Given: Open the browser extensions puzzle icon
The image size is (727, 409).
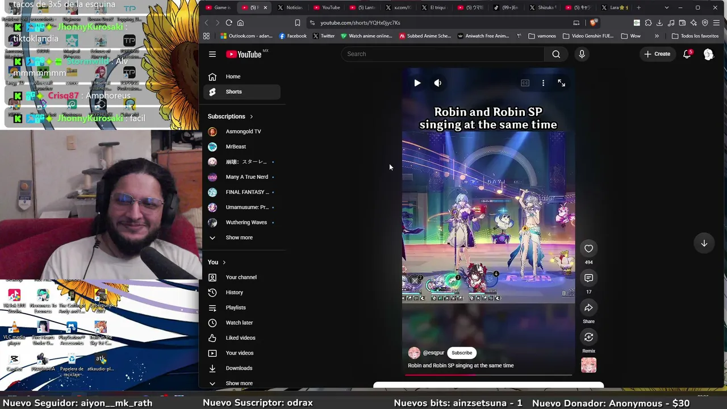Looking at the screenshot, I should coord(648,23).
